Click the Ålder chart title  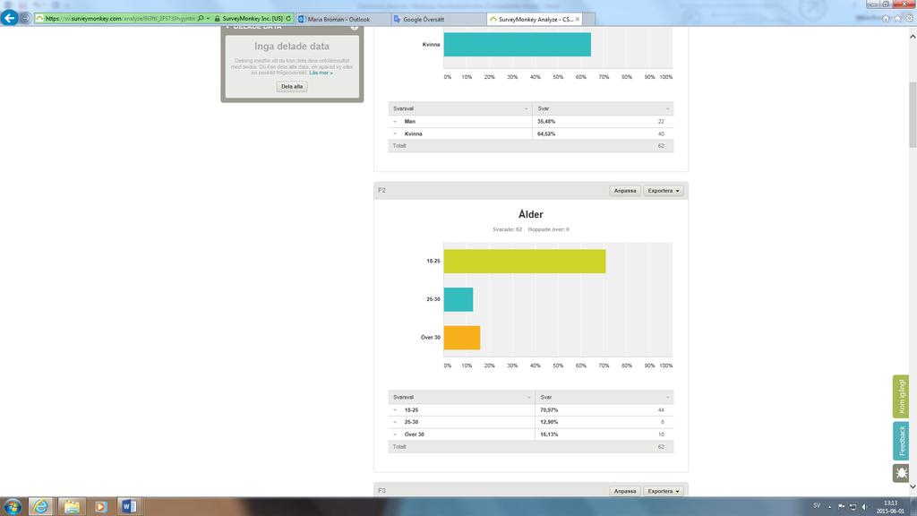tap(530, 215)
